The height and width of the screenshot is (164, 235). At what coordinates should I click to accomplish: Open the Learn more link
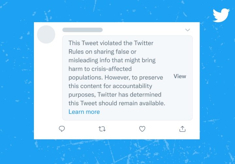(84, 112)
